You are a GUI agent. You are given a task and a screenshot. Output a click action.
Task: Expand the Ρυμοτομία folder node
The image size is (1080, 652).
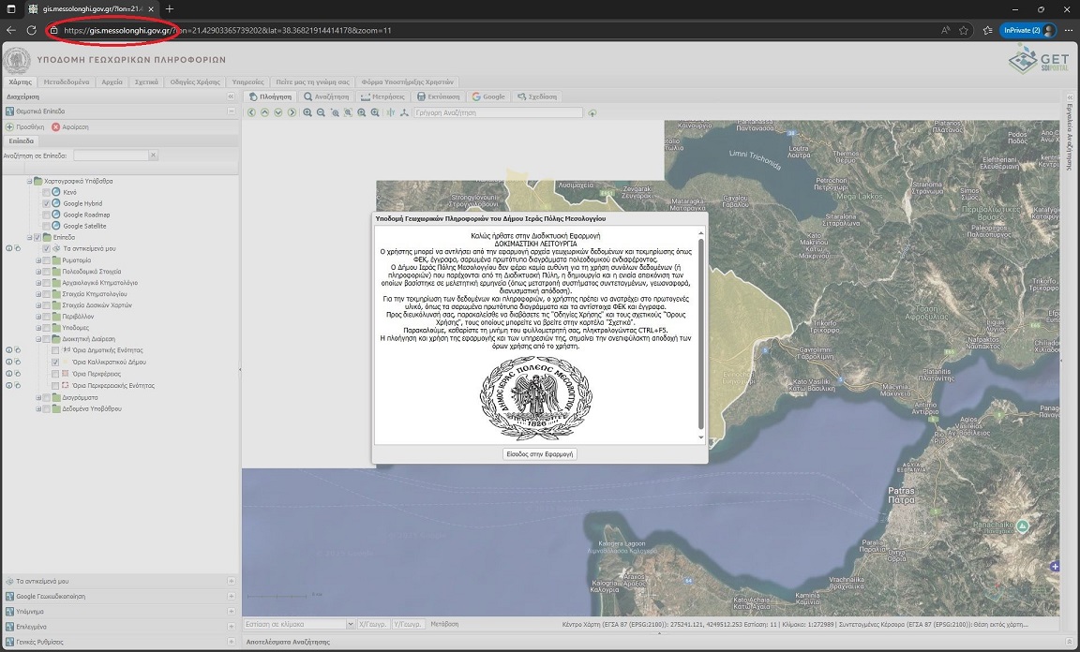coord(38,260)
